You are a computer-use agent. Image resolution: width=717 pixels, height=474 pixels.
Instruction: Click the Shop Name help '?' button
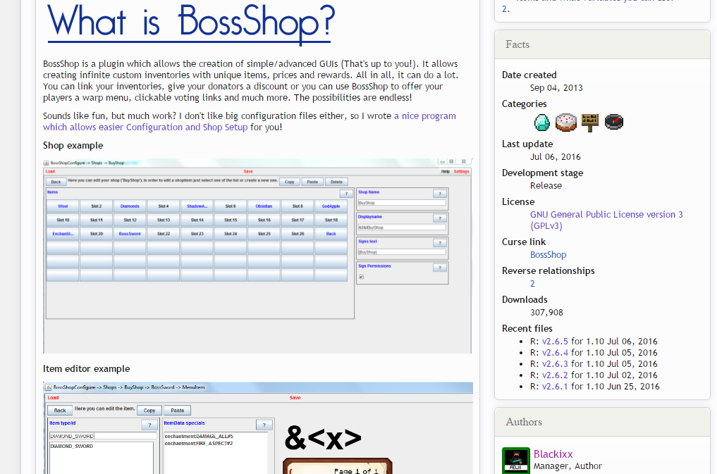click(x=439, y=194)
